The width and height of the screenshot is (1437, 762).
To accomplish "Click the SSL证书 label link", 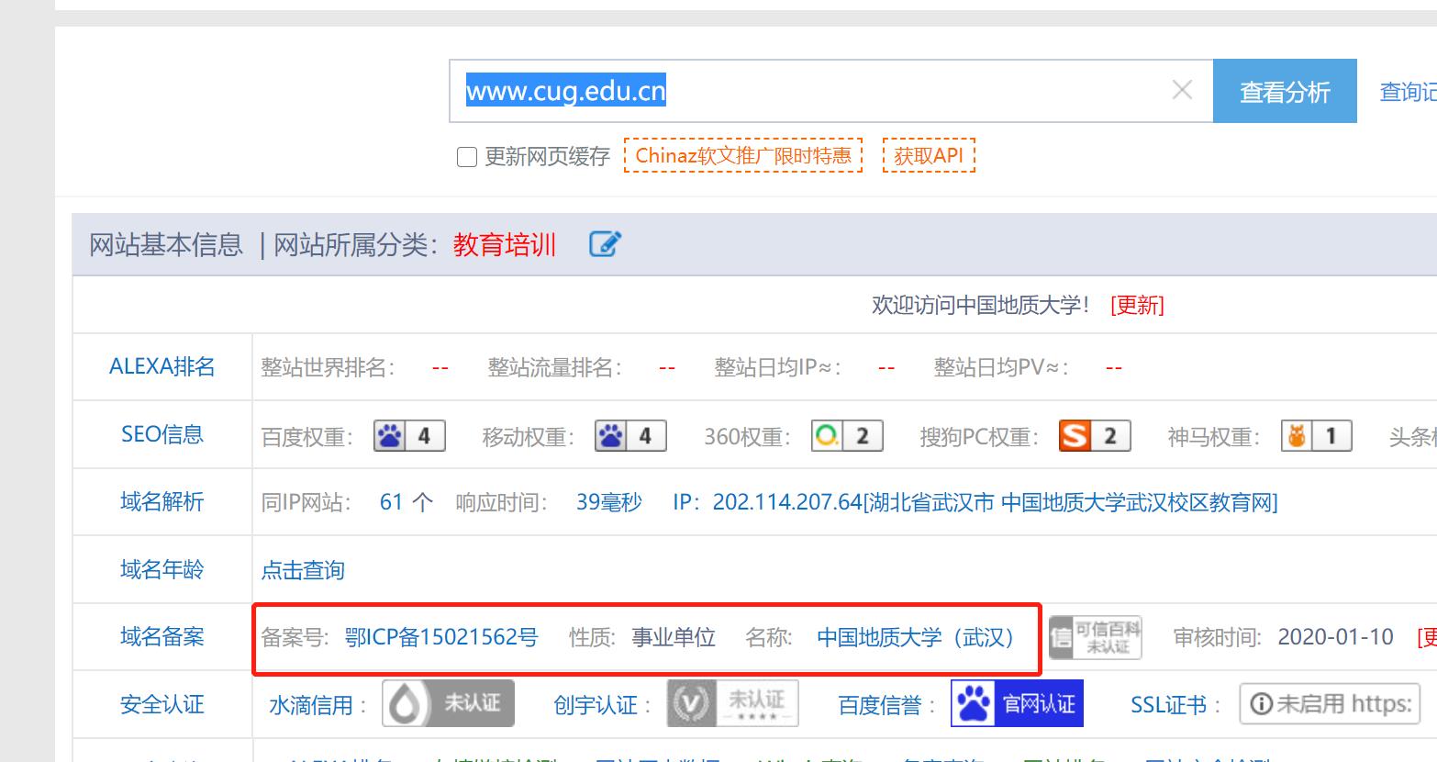I will pos(1168,705).
